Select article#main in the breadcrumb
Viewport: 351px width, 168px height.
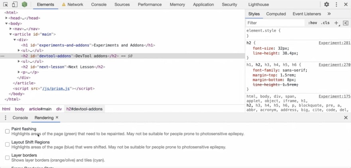(40, 109)
